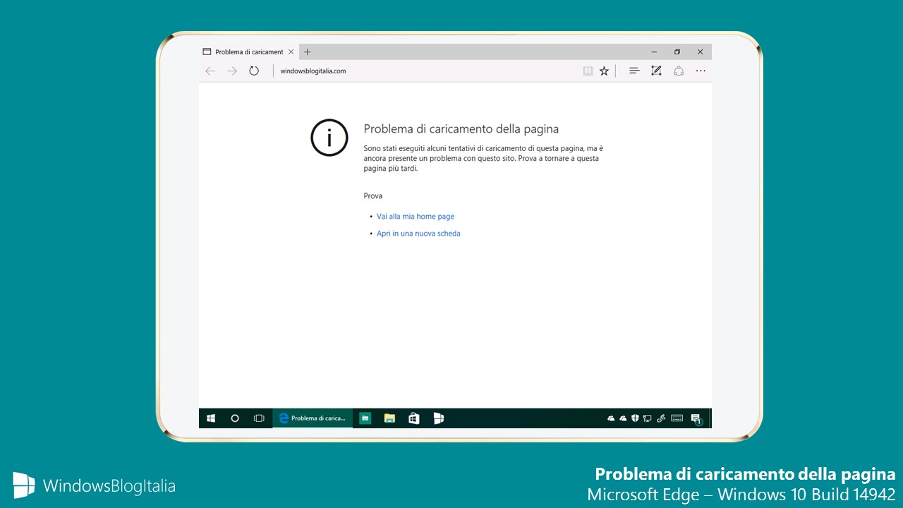Follow Apri in una nuova scheda link
This screenshot has height=508, width=903.
tap(418, 234)
